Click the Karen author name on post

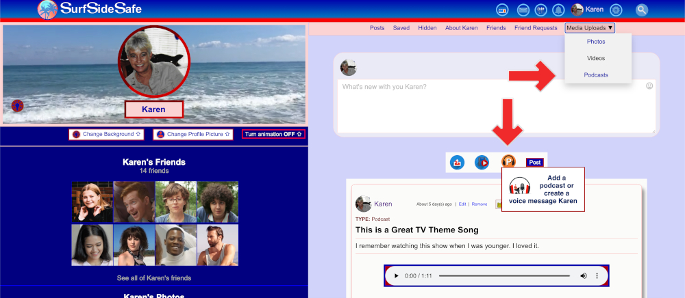click(383, 204)
